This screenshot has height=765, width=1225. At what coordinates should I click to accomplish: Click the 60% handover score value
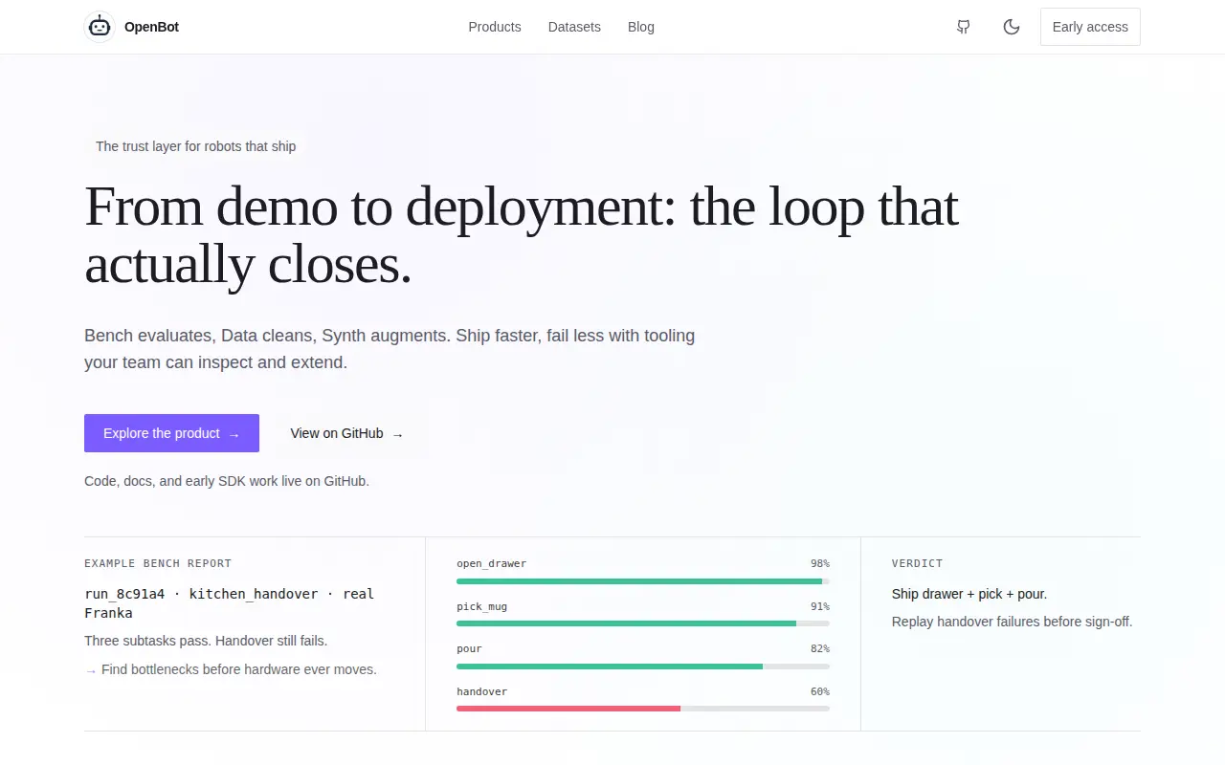820,691
